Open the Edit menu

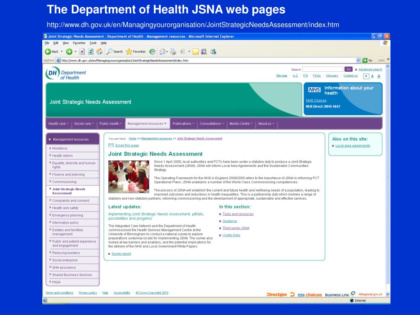pyautogui.click(x=56, y=43)
